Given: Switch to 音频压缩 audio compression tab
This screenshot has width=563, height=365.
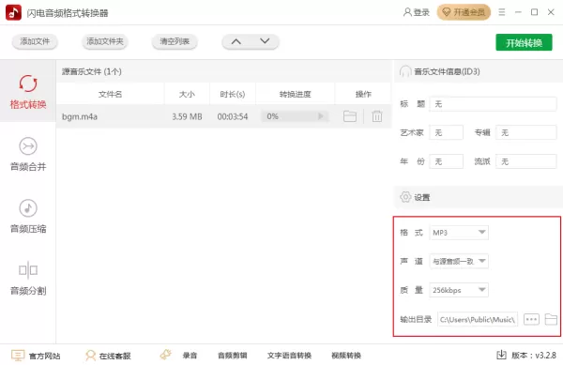Looking at the screenshot, I should point(28,216).
